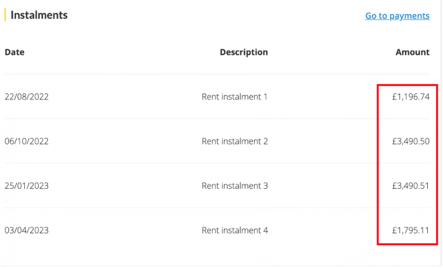443x268 pixels.
Task: Click Rent instalment 3 description
Action: coord(235,186)
